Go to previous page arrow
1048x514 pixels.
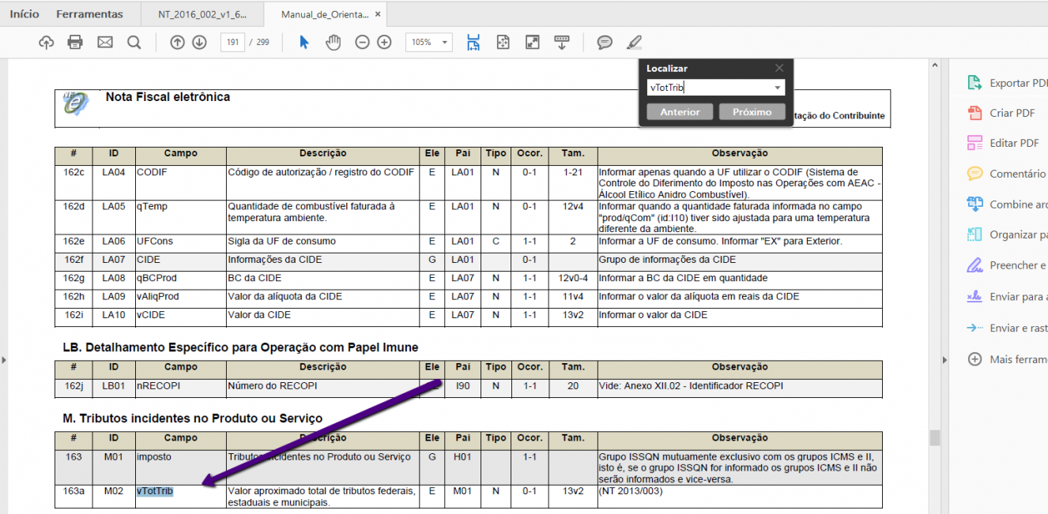177,43
